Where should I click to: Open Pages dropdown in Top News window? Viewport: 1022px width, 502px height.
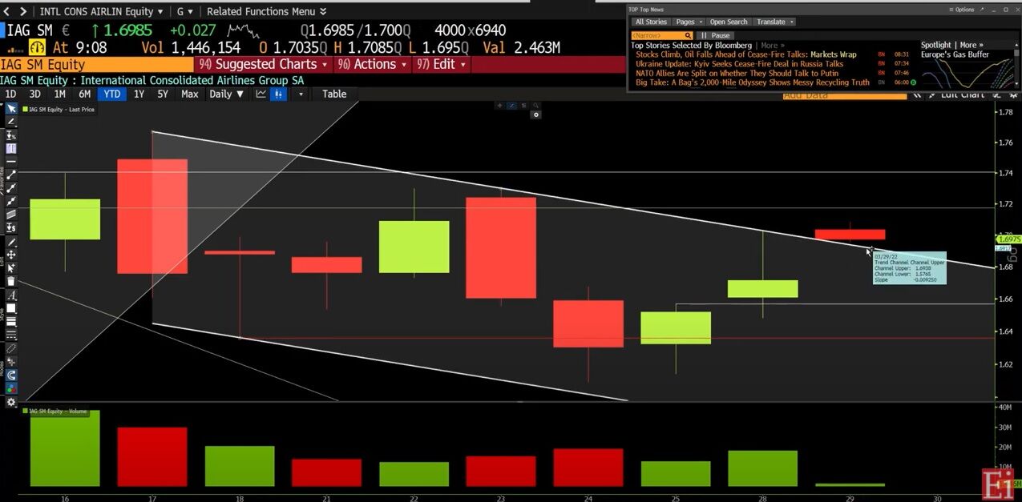click(x=689, y=22)
